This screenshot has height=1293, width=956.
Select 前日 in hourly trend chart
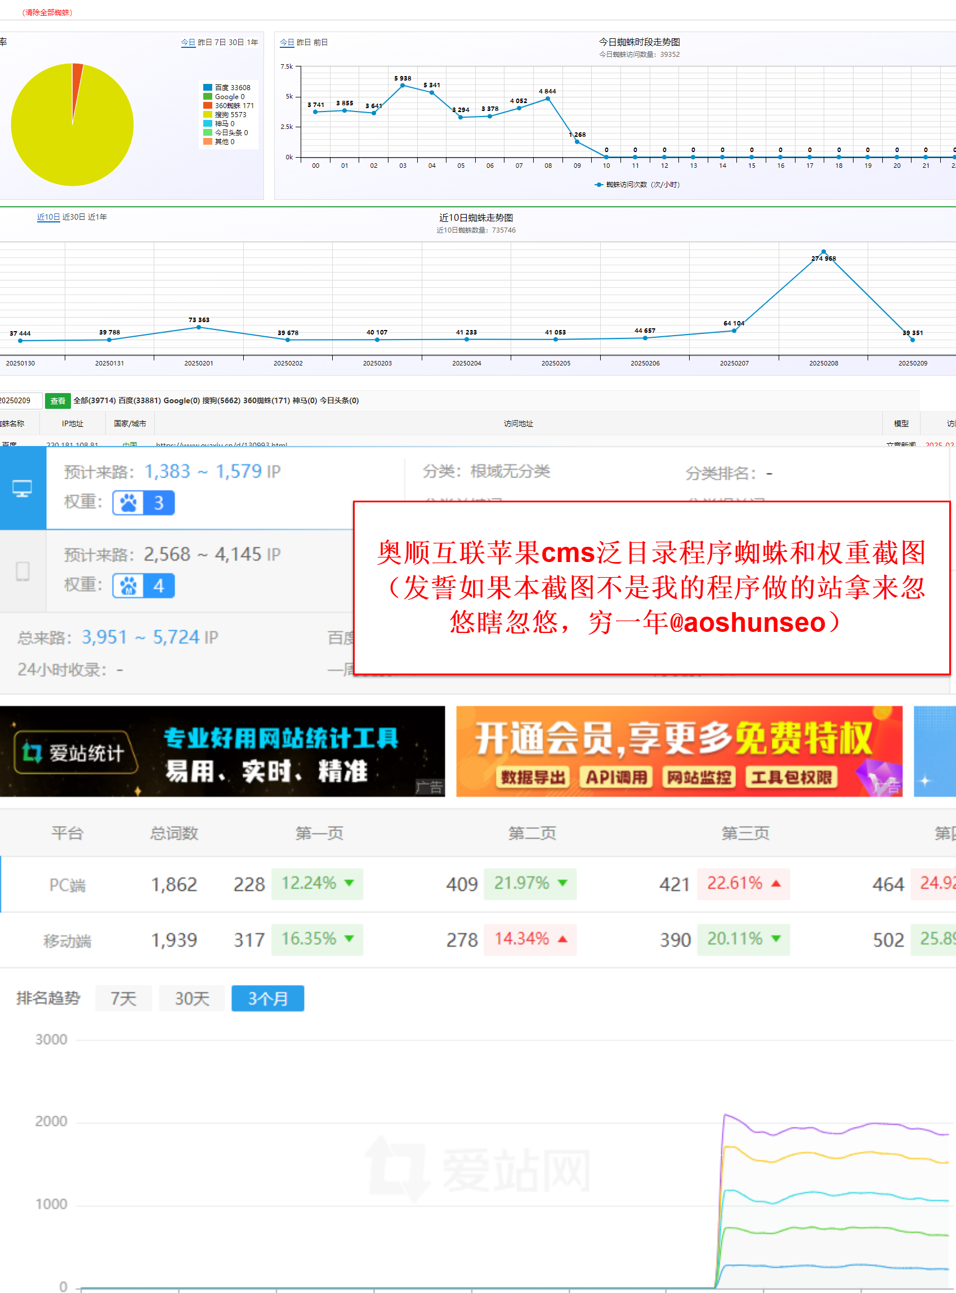320,42
